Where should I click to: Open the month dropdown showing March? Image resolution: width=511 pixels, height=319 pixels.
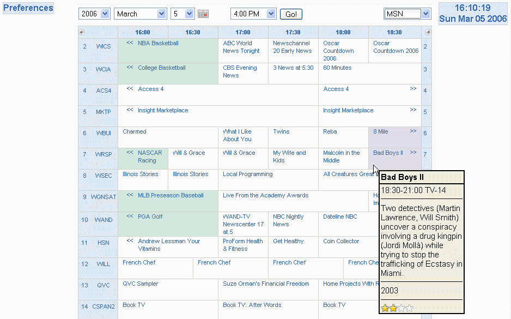tap(140, 14)
